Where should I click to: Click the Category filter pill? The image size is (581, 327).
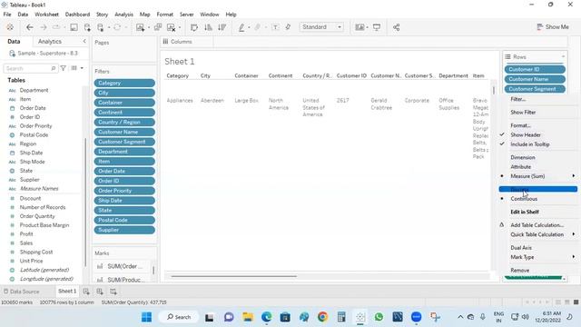124,83
